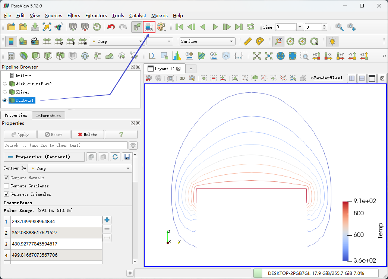Click the Edit Color Map icon
The image size is (388, 279).
pos(23,41)
